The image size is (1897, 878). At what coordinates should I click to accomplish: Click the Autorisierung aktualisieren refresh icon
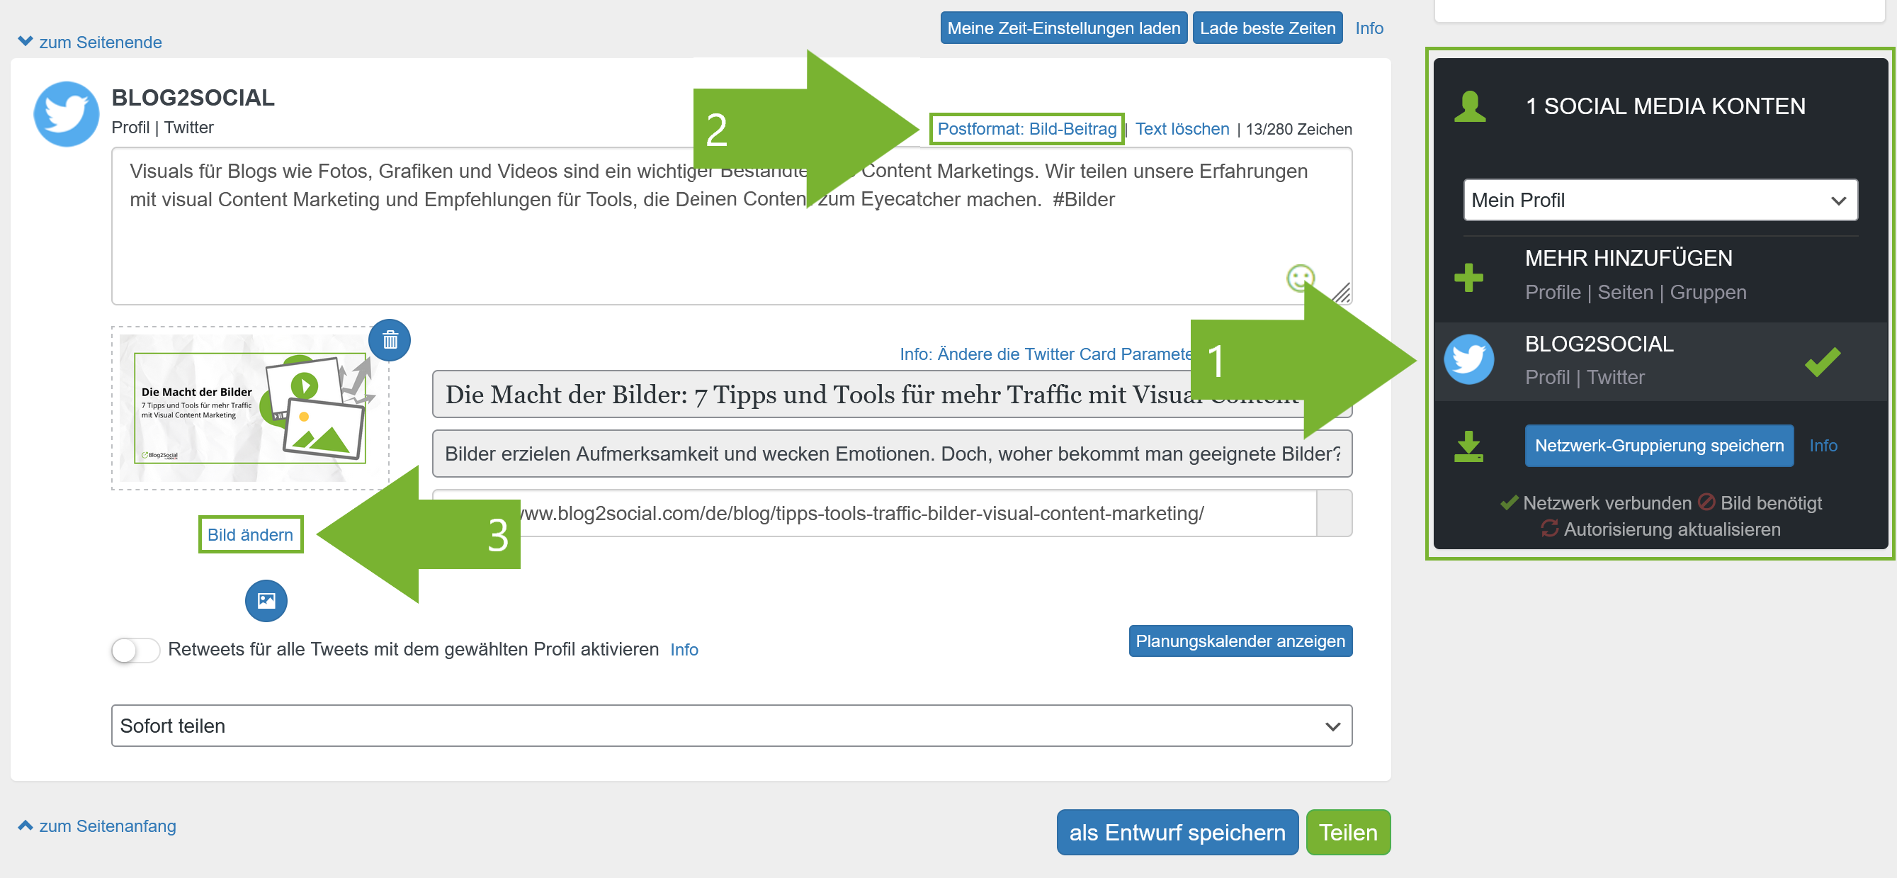click(x=1549, y=528)
